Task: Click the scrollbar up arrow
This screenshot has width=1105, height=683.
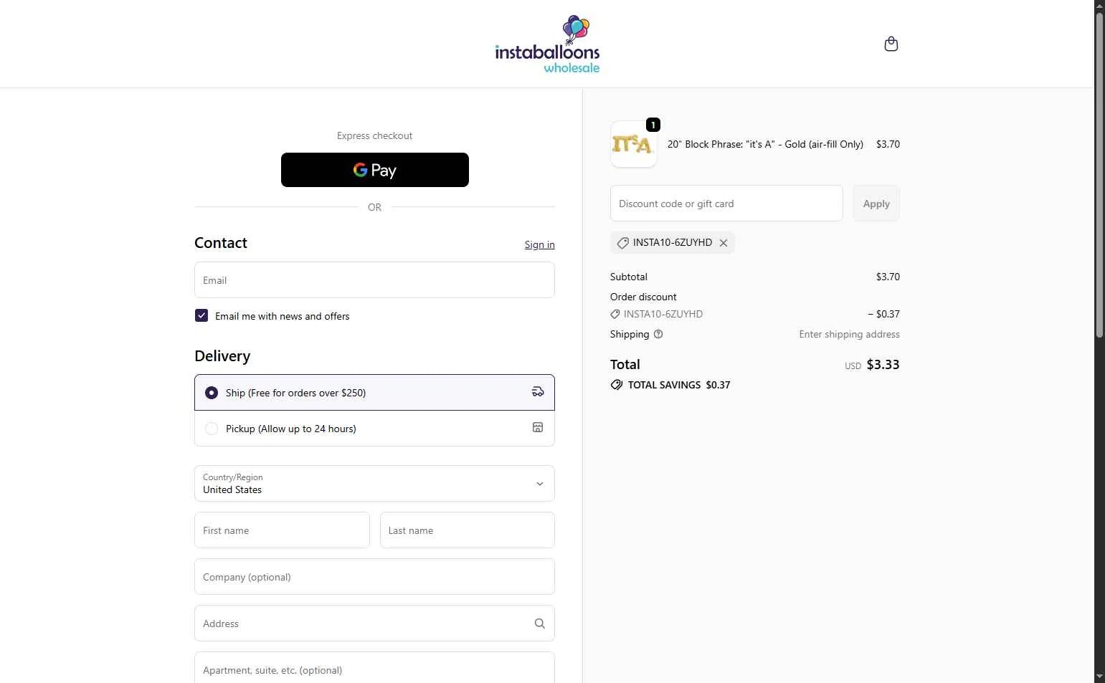Action: 1099,6
